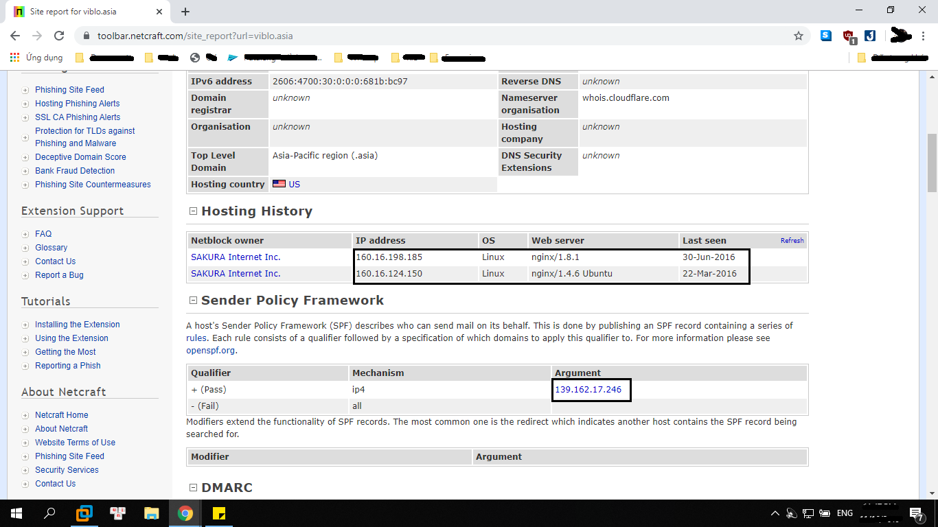Open Contact Us under About Netcraft

[56, 484]
